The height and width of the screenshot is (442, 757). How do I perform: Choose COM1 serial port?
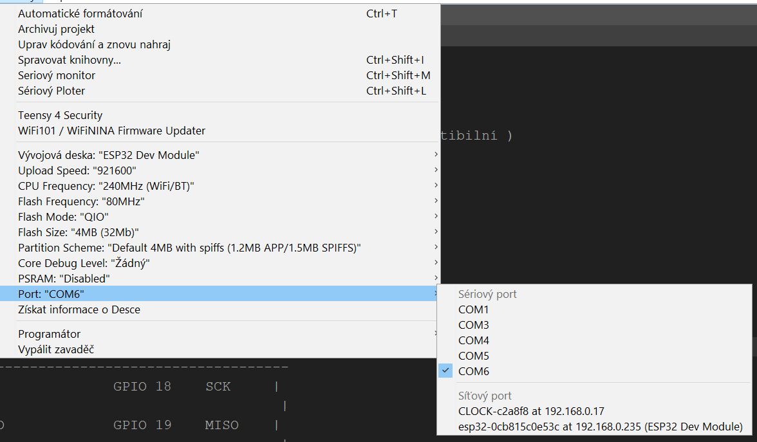pyautogui.click(x=474, y=309)
